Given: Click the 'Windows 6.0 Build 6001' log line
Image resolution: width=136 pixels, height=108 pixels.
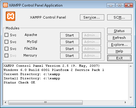Looking at the screenshot, I should pyautogui.click(x=54, y=70).
